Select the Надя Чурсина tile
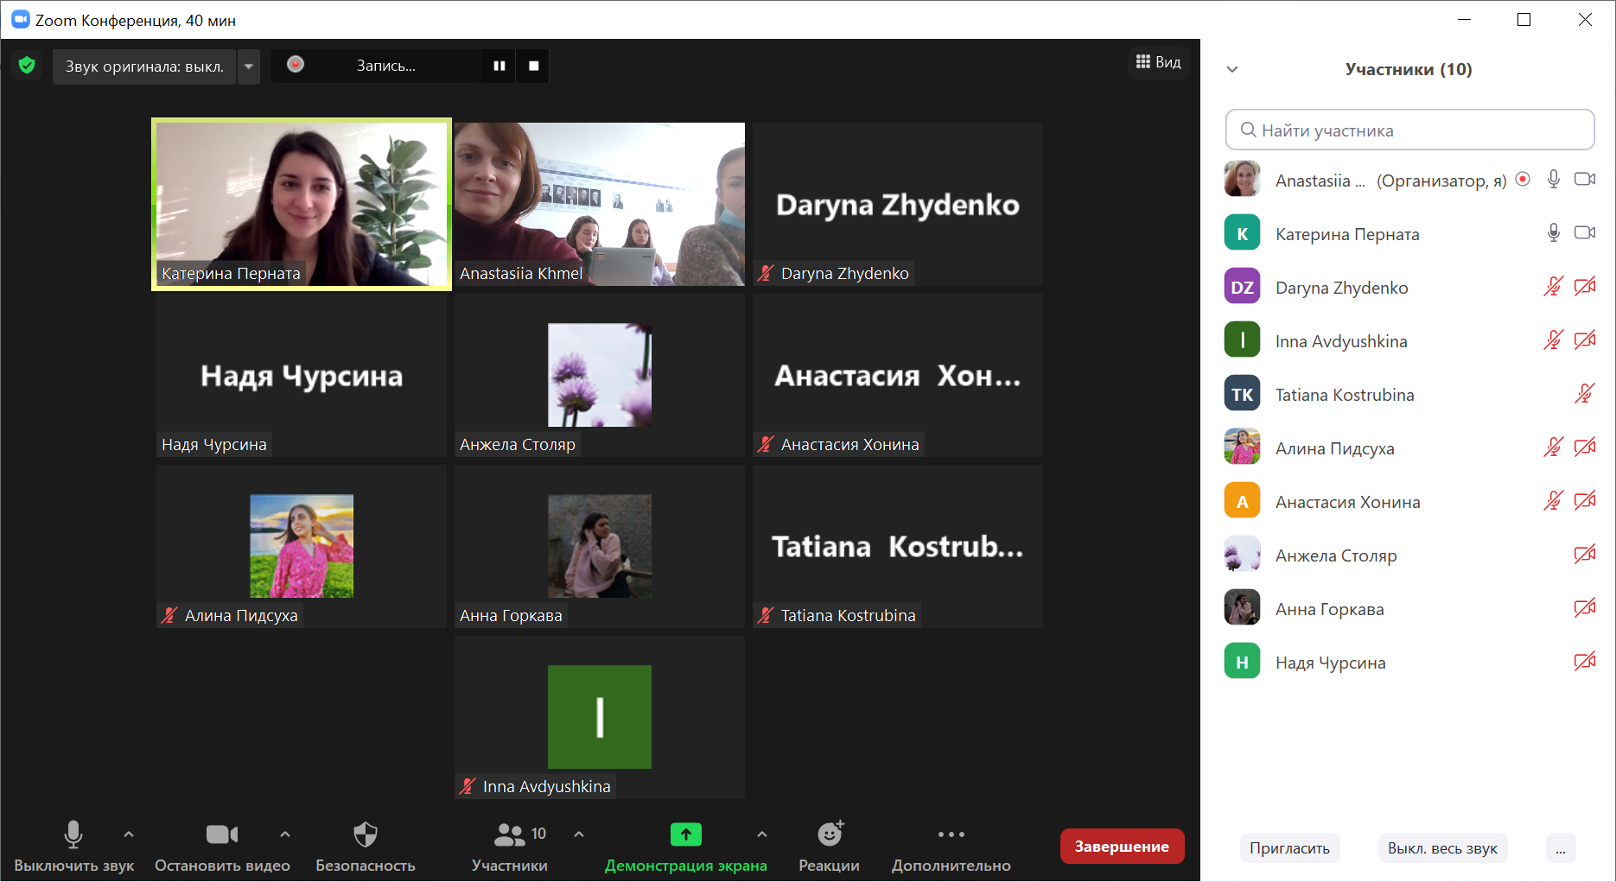This screenshot has height=882, width=1616. pos(302,375)
